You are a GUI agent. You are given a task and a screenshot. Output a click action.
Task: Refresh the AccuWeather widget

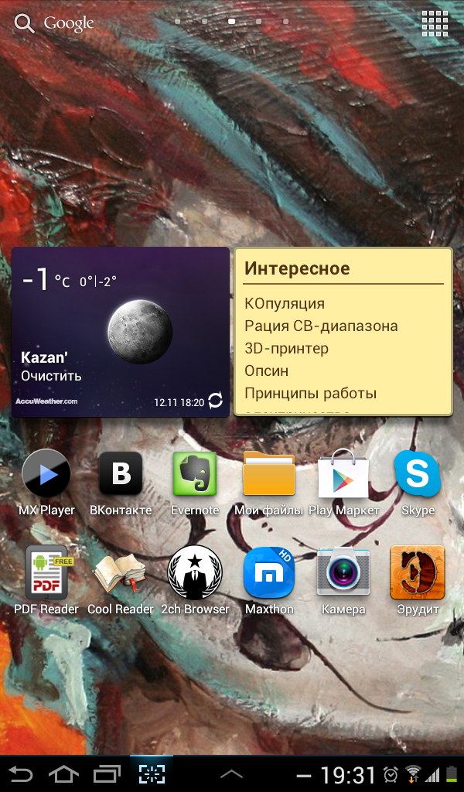[216, 401]
